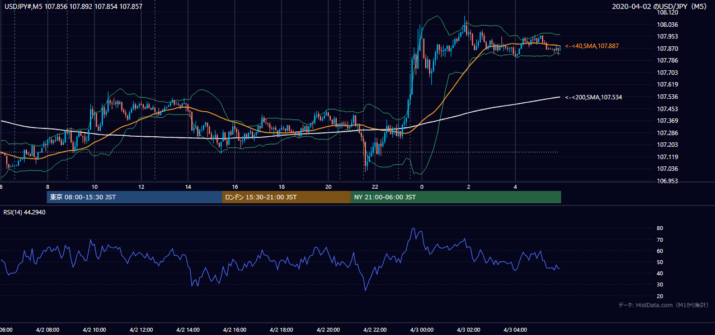Click the 107.453 price axis value
This screenshot has width=715, height=335.
667,109
